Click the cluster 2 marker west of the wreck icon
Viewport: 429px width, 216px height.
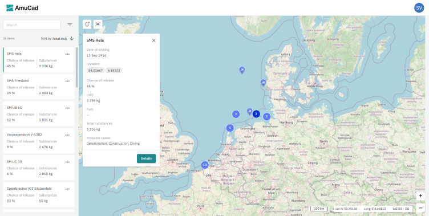236,114
